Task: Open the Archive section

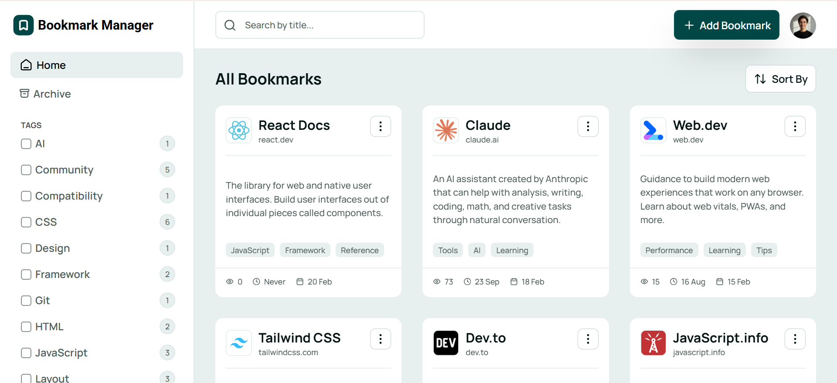Action: point(45,94)
